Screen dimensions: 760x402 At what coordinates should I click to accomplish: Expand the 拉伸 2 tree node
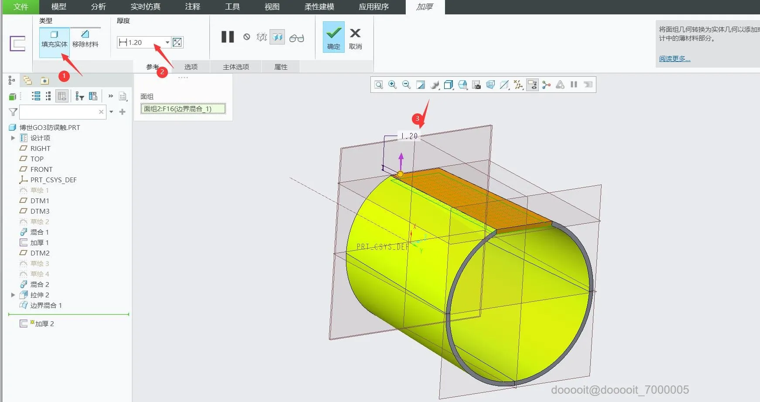[x=13, y=295]
